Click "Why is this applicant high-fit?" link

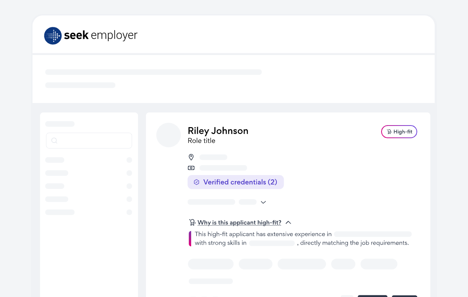point(239,223)
